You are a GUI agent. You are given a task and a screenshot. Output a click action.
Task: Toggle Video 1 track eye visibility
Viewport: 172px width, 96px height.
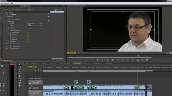pos(30,86)
